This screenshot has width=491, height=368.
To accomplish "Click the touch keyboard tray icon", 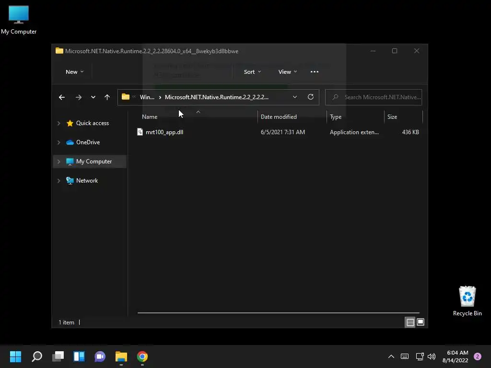I will [x=405, y=356].
